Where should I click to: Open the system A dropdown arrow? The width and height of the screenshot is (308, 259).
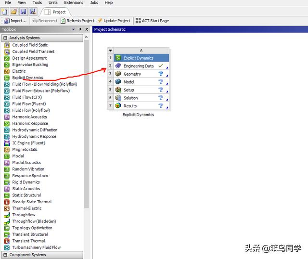tap(111, 51)
